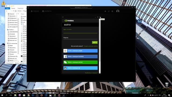This screenshot has height=97, width=172.
Task: Click the create account link
Action: 91,46
